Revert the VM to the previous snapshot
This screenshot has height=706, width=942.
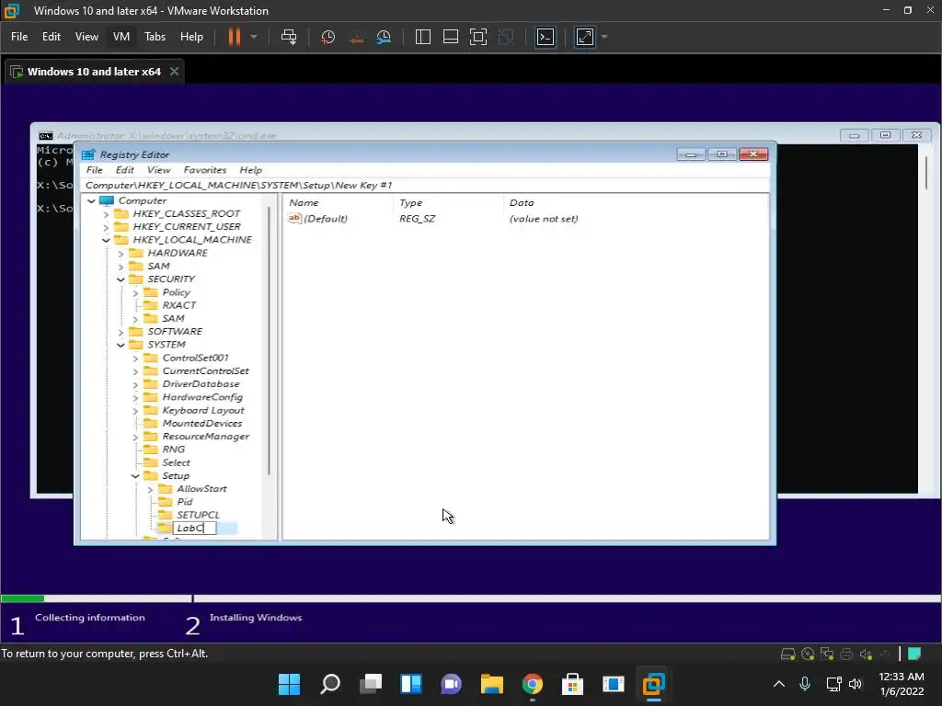coord(356,37)
